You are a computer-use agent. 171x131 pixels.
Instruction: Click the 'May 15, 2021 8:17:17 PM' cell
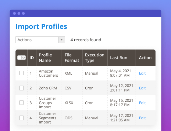click(122, 103)
